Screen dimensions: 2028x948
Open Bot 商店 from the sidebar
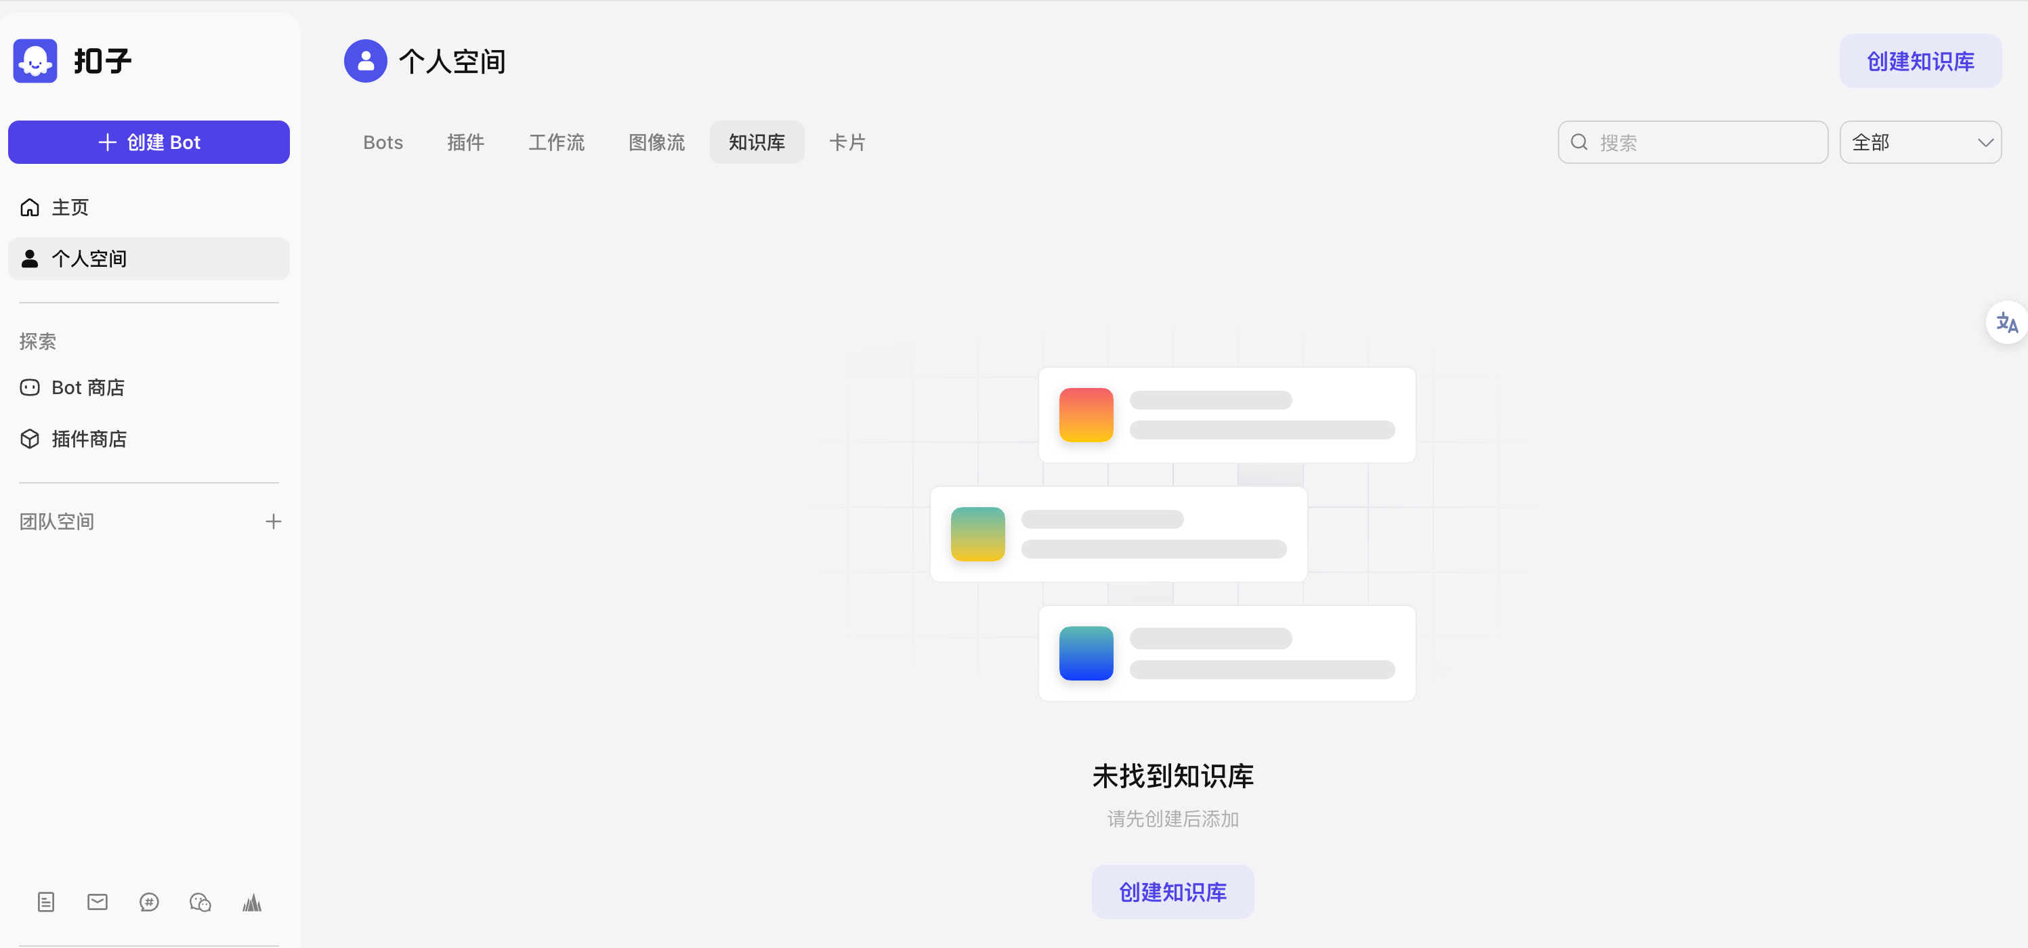[x=87, y=387]
